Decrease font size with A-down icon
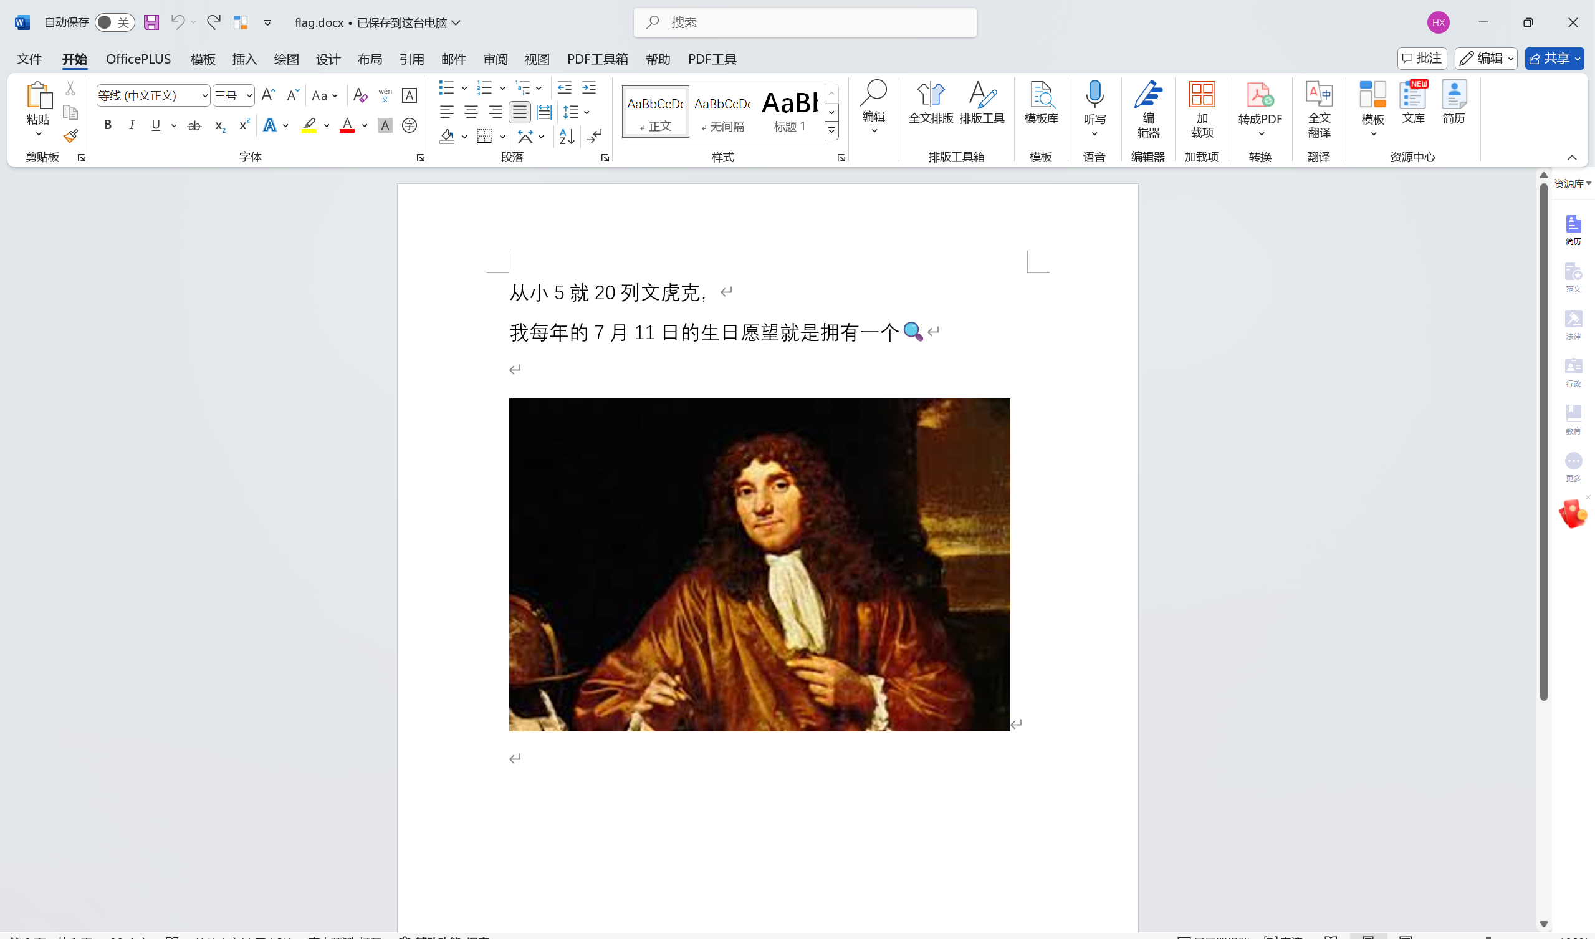This screenshot has width=1595, height=939. (292, 95)
